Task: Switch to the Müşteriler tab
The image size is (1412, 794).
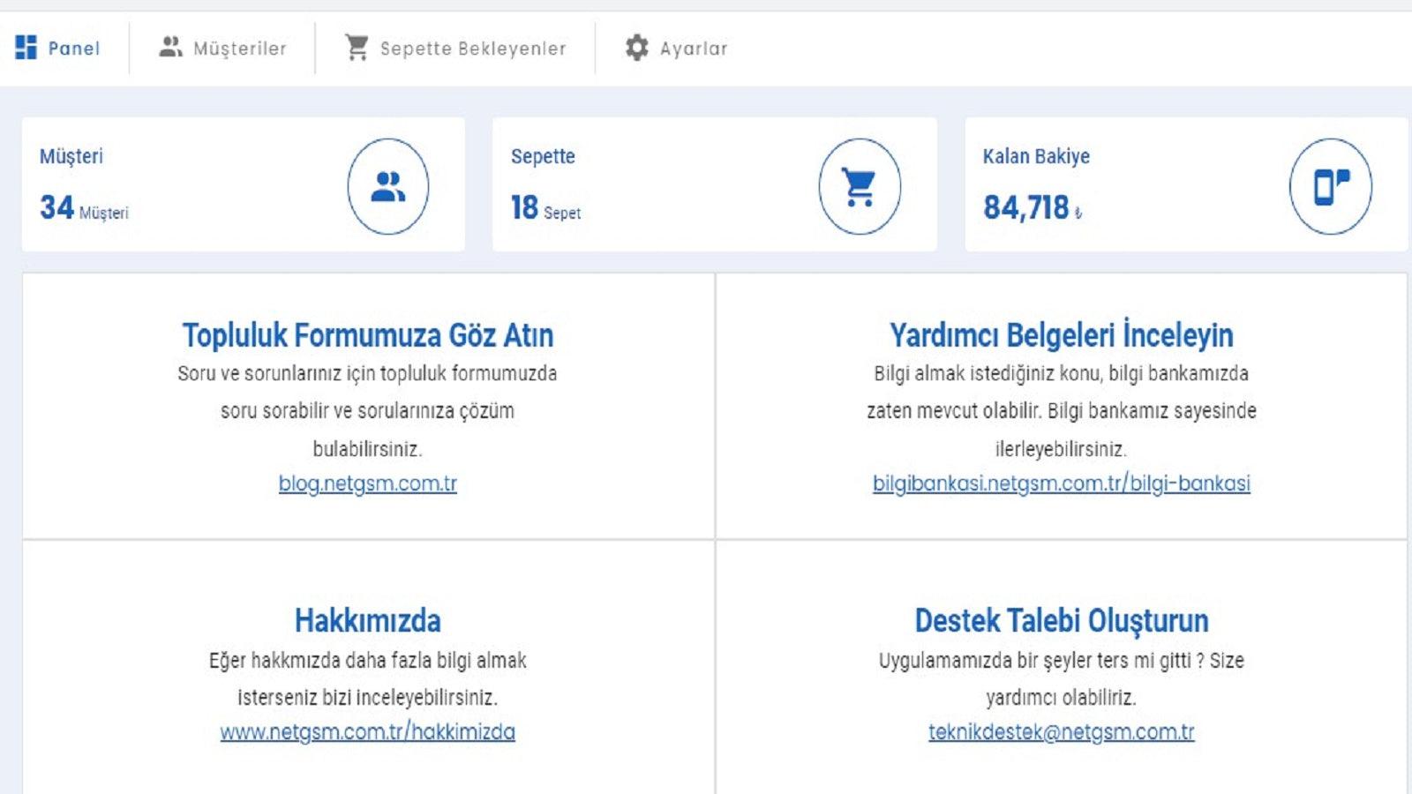Action: pos(238,49)
